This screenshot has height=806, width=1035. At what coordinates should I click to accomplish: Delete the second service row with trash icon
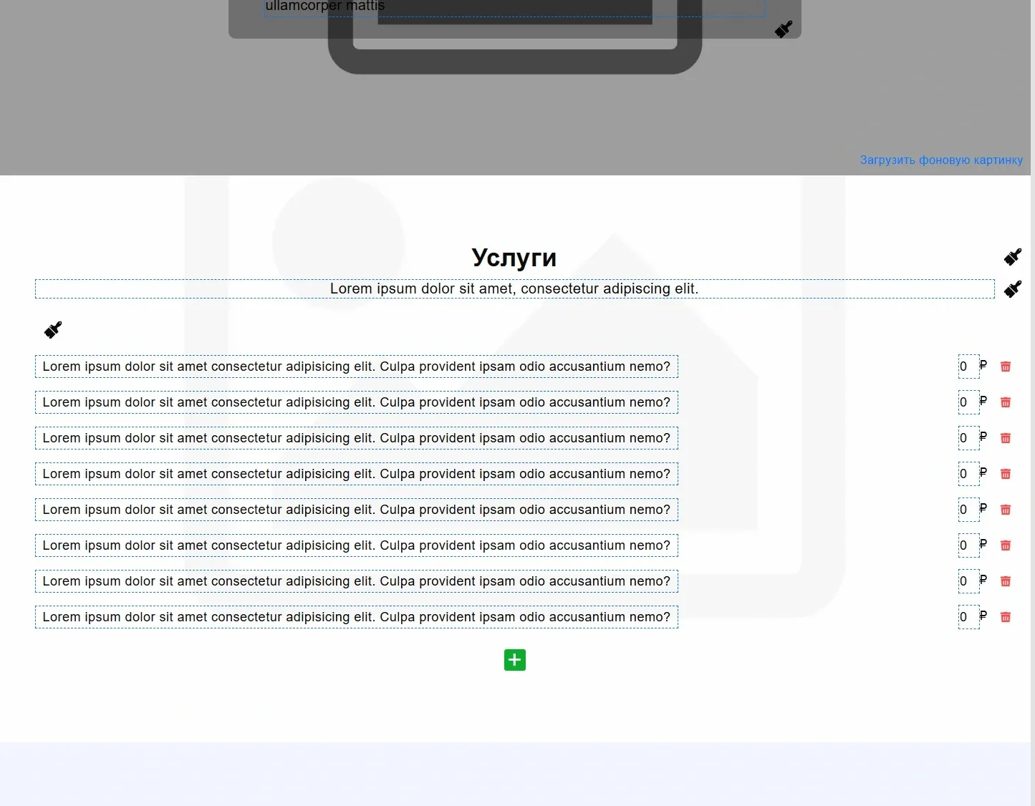click(1005, 402)
